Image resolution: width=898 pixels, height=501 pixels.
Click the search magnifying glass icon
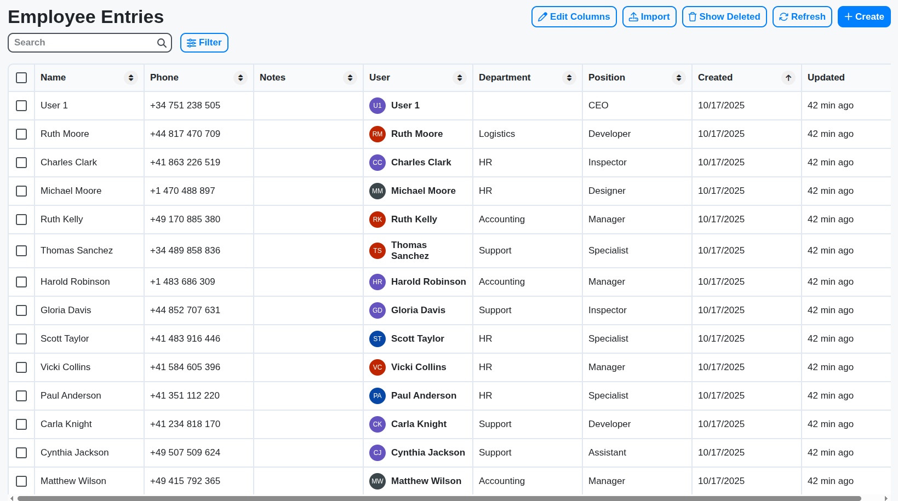pos(162,42)
